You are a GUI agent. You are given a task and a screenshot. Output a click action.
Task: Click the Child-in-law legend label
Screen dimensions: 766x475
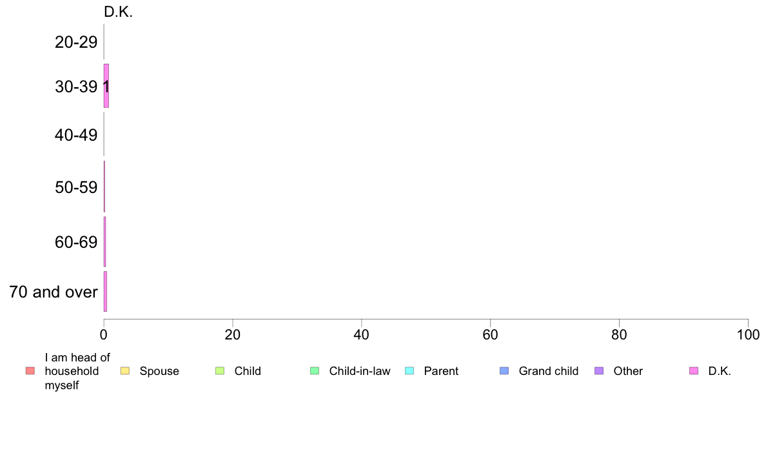[360, 371]
